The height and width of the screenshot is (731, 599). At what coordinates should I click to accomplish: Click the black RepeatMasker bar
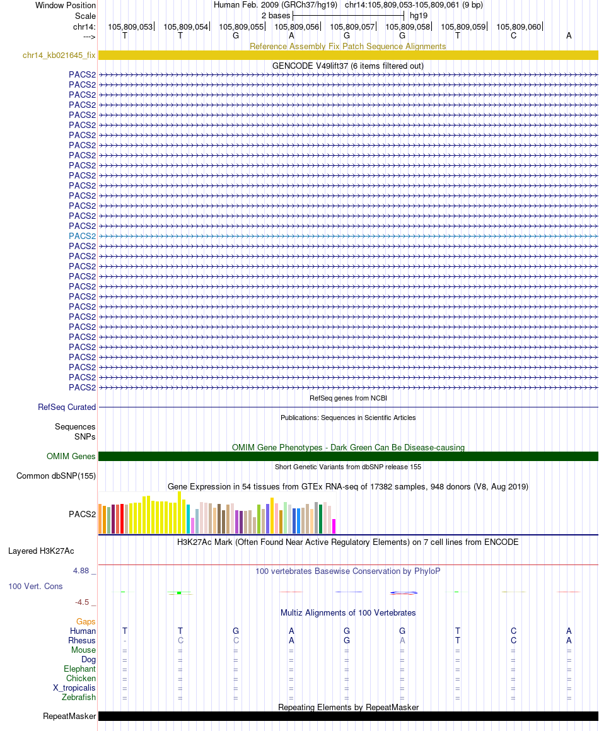tap(348, 716)
